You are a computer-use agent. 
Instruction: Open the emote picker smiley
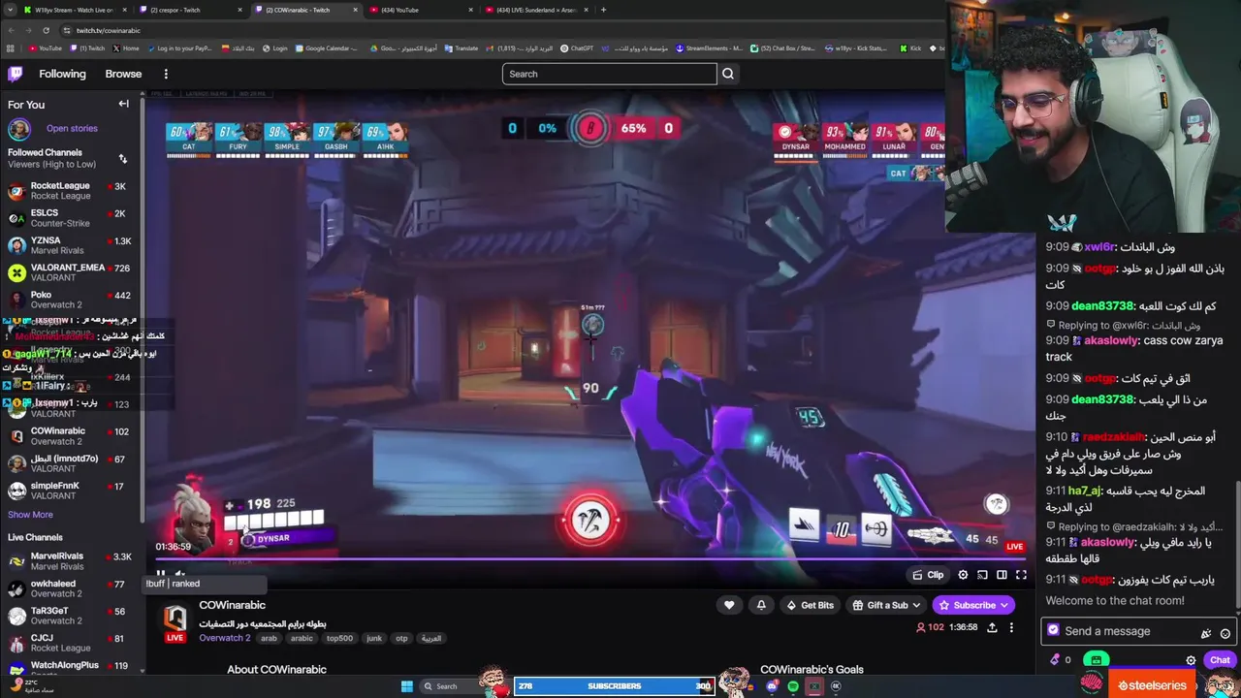[x=1225, y=633]
